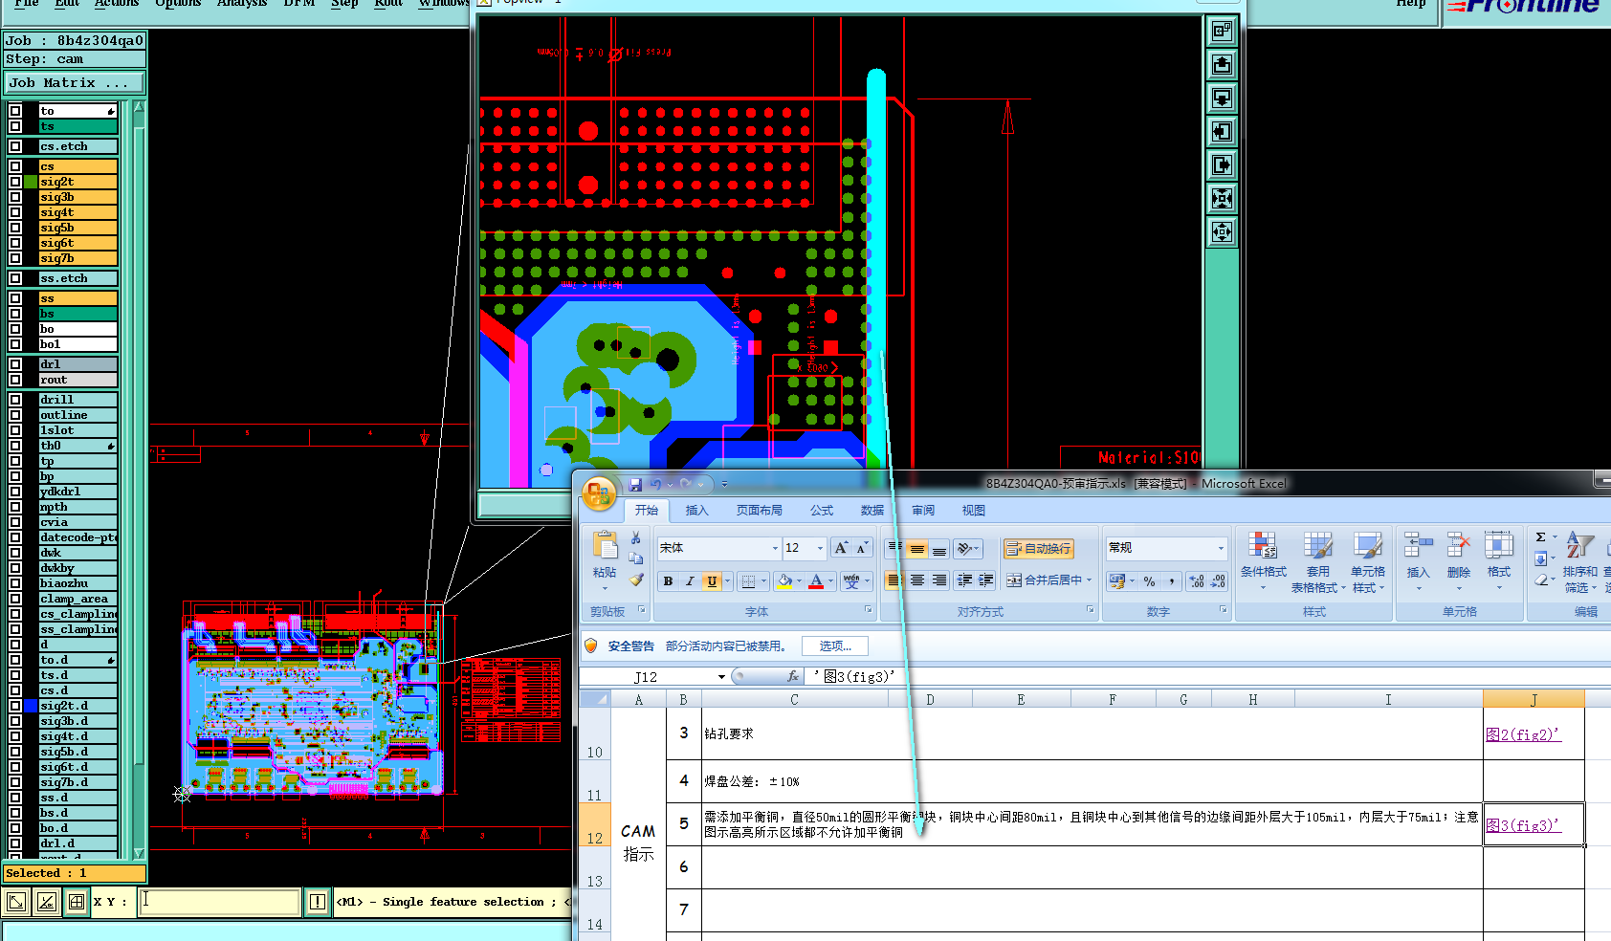Open the Help menu in Frontline window
This screenshot has height=941, width=1611.
pos(1410,4)
